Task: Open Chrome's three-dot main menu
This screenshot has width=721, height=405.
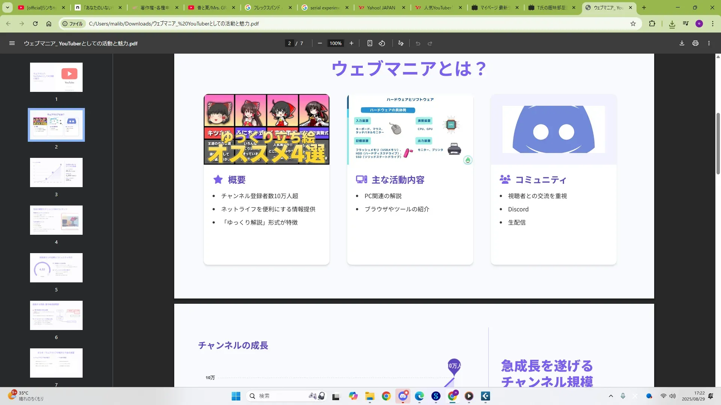Action: coord(713,24)
